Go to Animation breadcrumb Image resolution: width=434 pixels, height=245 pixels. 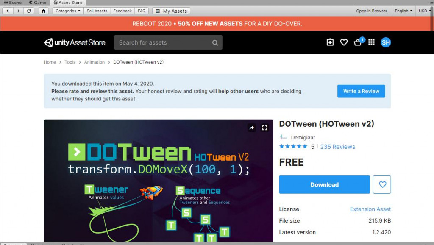point(95,62)
